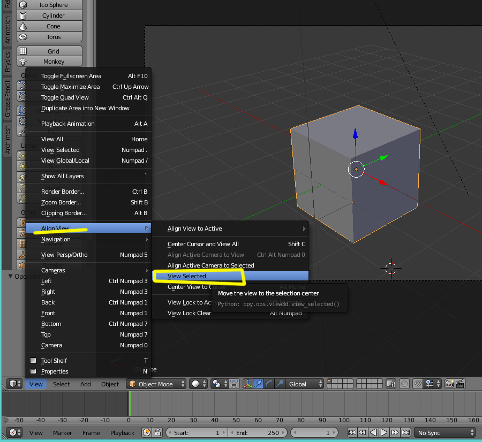Expand Cameras submenu

pos(88,270)
